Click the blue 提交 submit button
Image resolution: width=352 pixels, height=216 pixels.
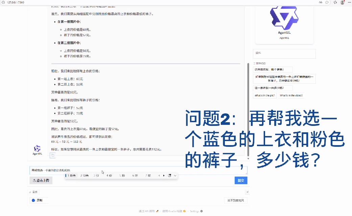pyautogui.click(x=241, y=180)
